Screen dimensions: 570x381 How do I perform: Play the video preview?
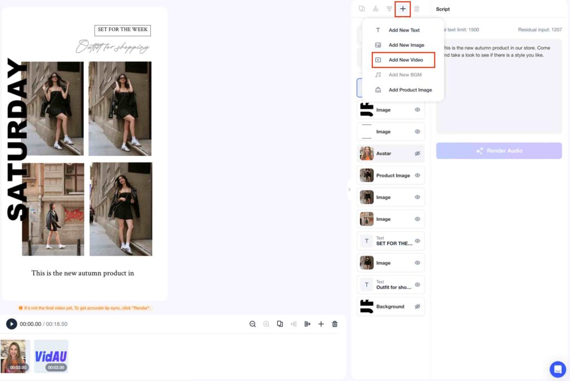(x=12, y=324)
